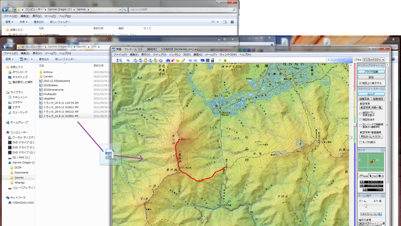Select the yellow ruler measure tool
Viewport: 401px width, 226px height.
[x=183, y=60]
